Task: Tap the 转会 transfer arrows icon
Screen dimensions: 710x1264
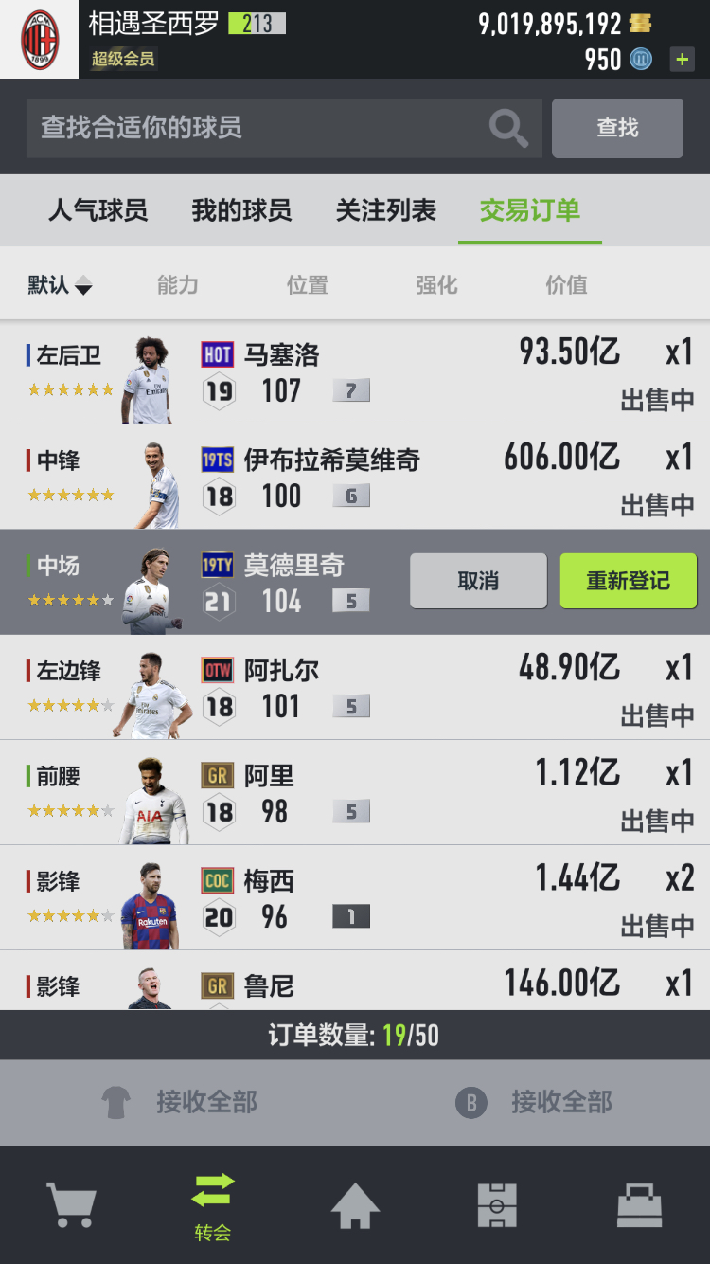Action: 213,1191
